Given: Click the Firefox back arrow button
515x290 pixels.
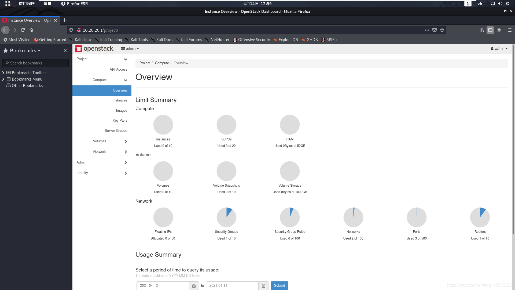Looking at the screenshot, I should 5,30.
